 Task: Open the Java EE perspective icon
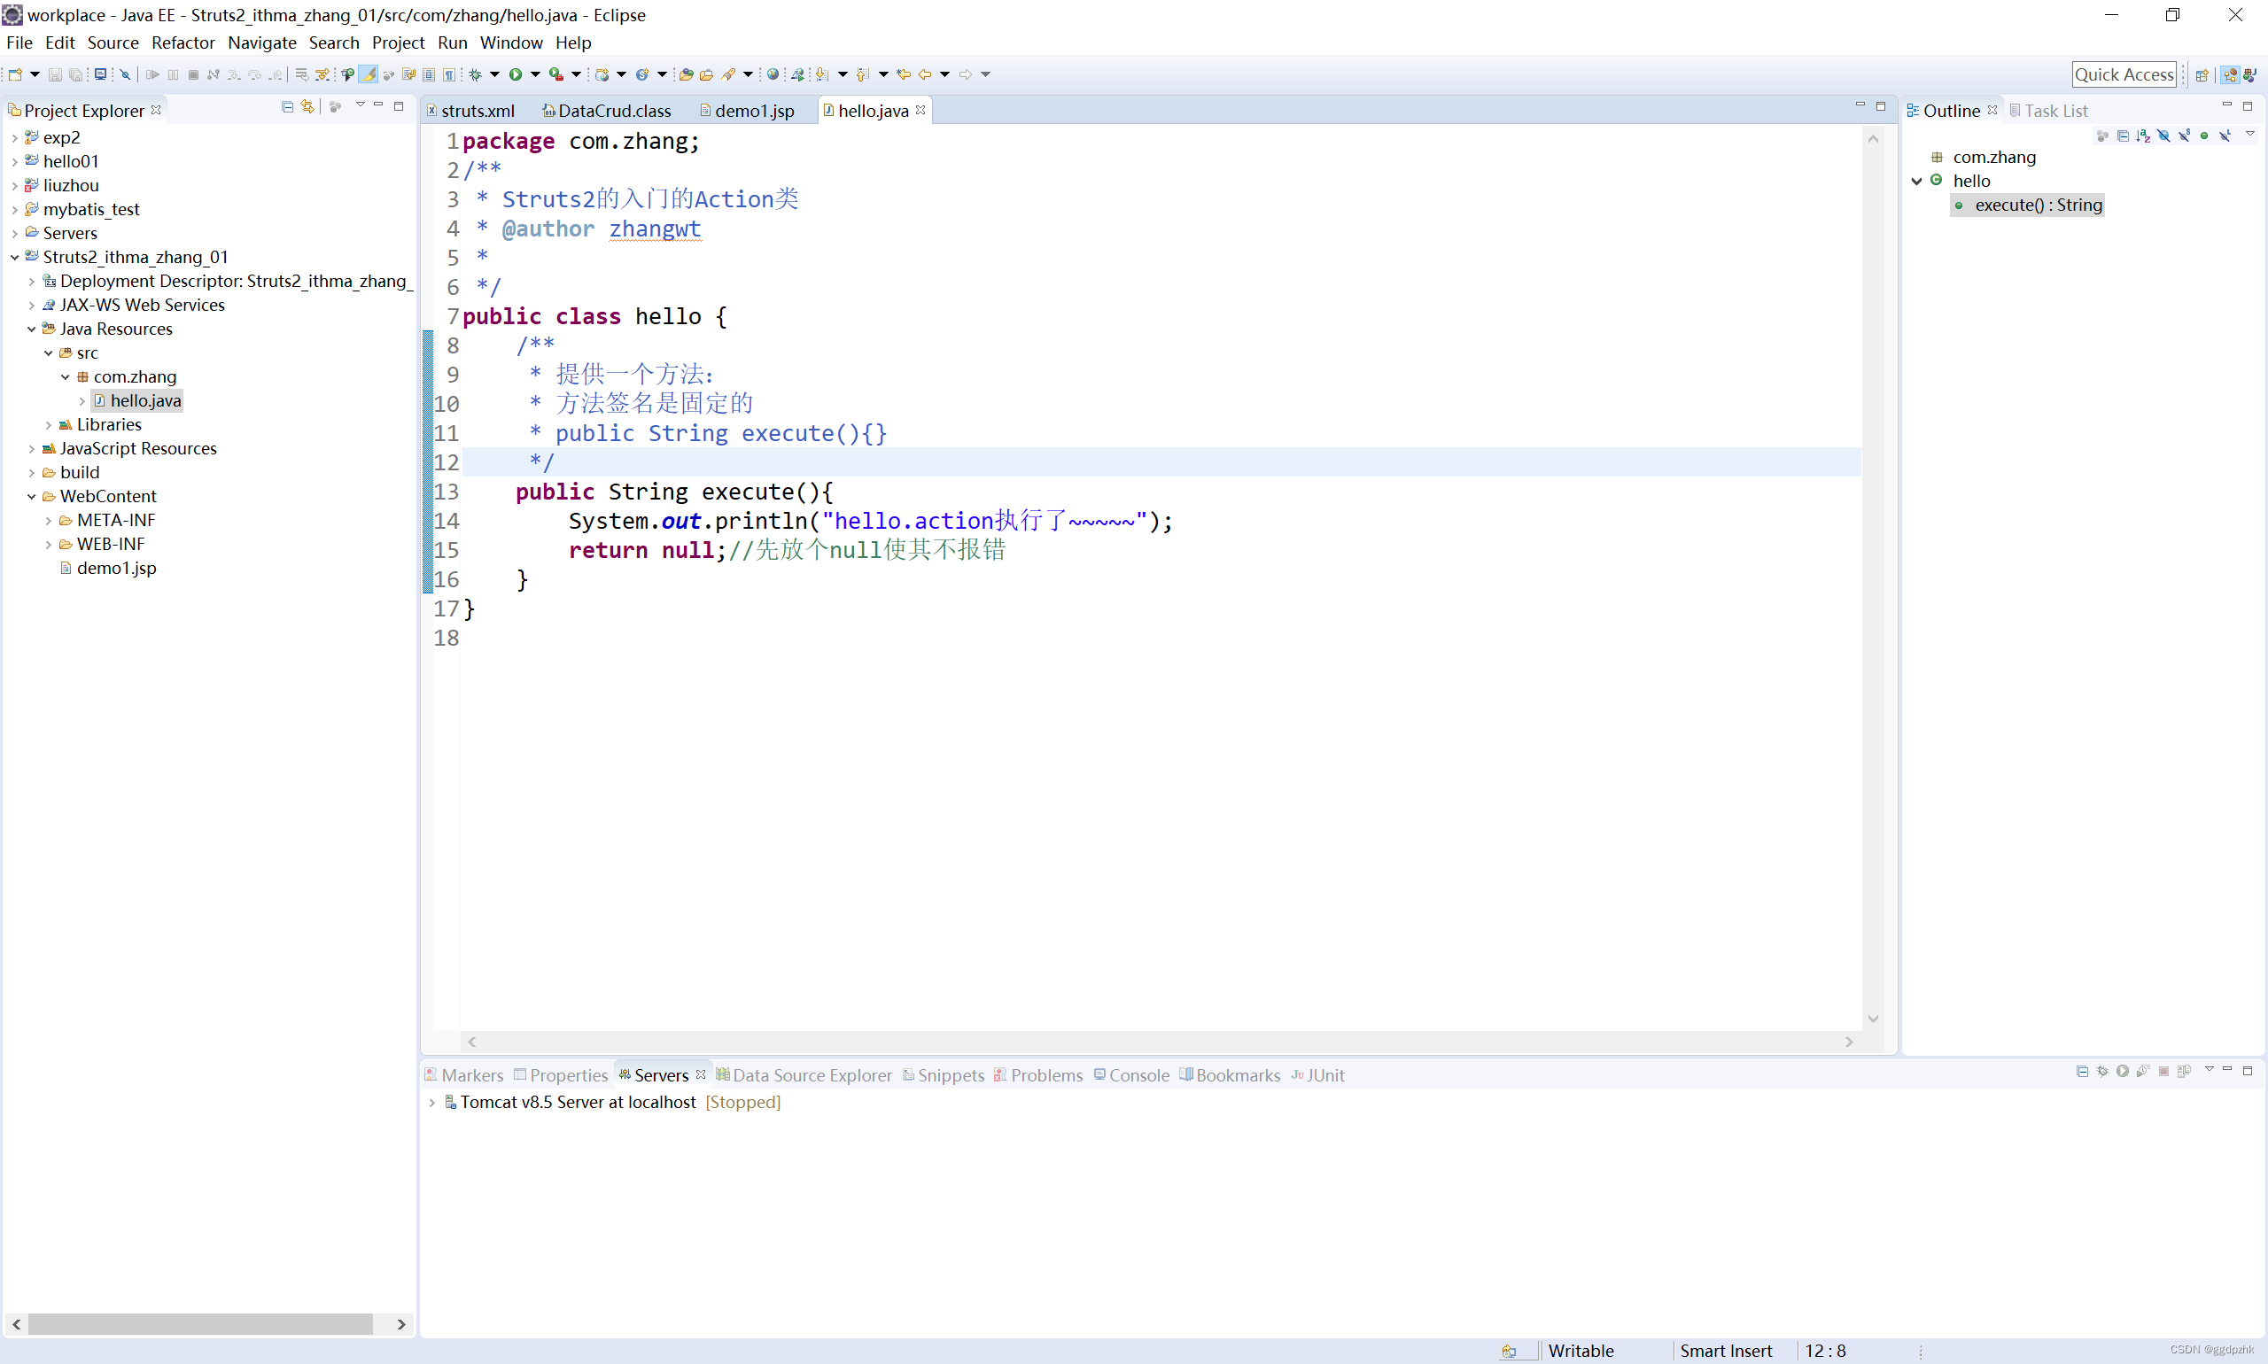[x=2230, y=74]
